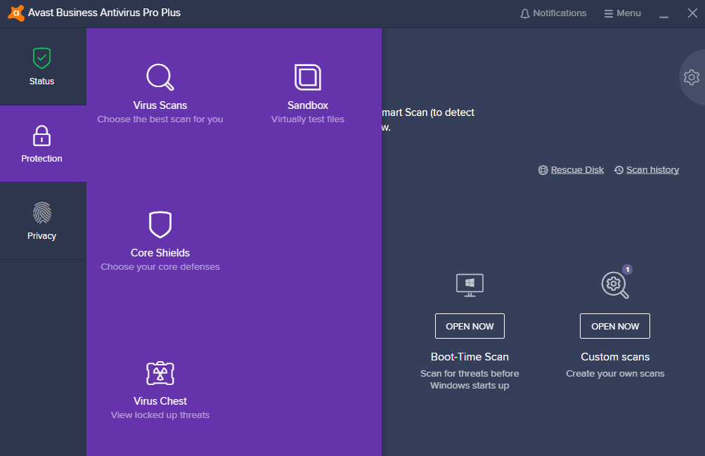Click the green Status shield icon
This screenshot has width=705, height=456.
[41, 58]
